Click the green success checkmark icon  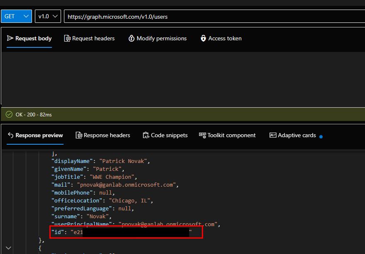pyautogui.click(x=9, y=114)
